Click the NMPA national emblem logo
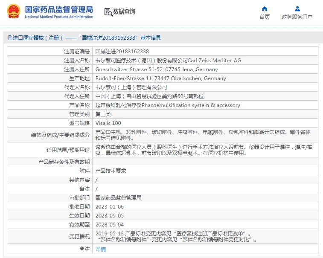323x258 pixels. [x=12, y=12]
